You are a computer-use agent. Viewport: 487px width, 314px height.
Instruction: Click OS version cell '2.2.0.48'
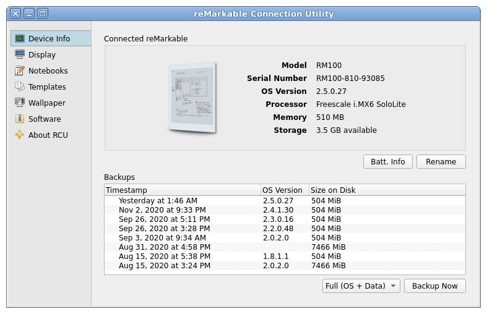[x=278, y=229]
